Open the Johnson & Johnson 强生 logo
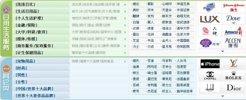The image size is (246, 100). pyautogui.click(x=234, y=7)
